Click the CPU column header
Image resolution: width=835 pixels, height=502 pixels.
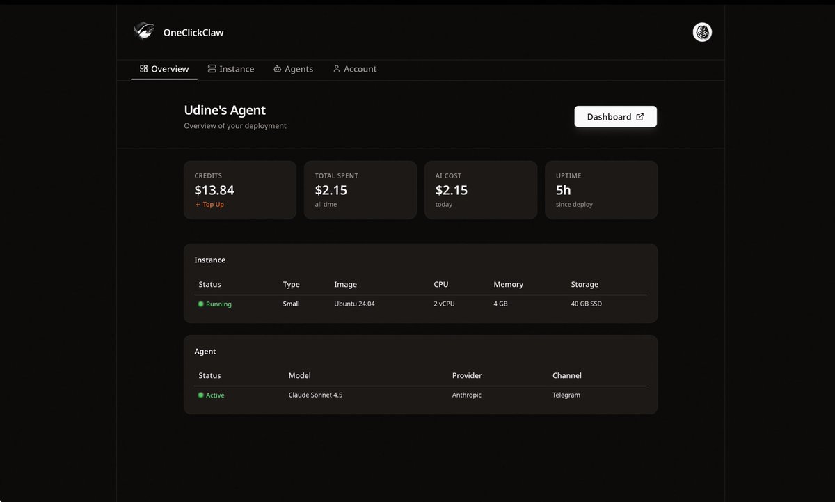[x=443, y=285]
